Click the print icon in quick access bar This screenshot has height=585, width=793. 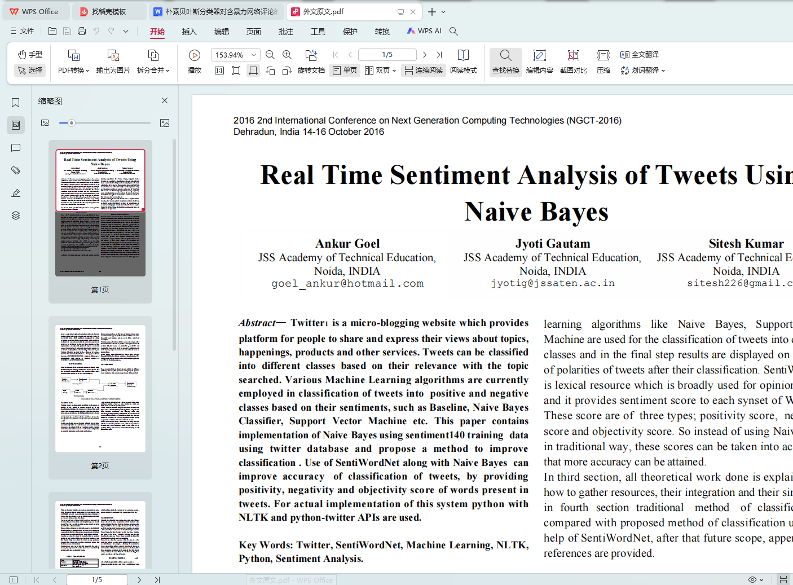pos(82,31)
